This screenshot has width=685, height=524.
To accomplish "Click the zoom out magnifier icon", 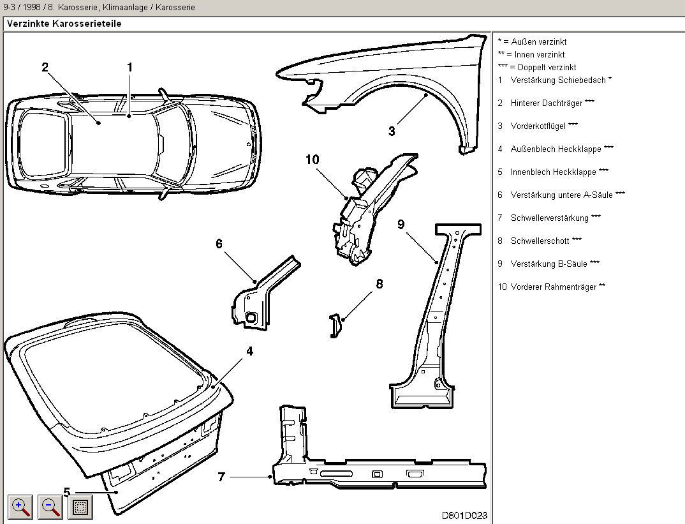I will [x=50, y=507].
